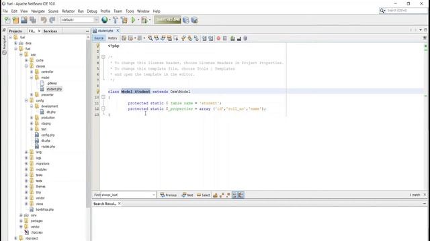Image resolution: width=430 pixels, height=241 pixels.
Task: Select student.php in the file tree
Action: coord(54,89)
